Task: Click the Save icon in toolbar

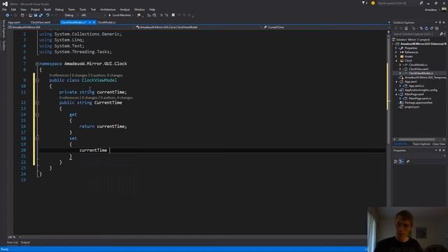Action: click(36, 15)
